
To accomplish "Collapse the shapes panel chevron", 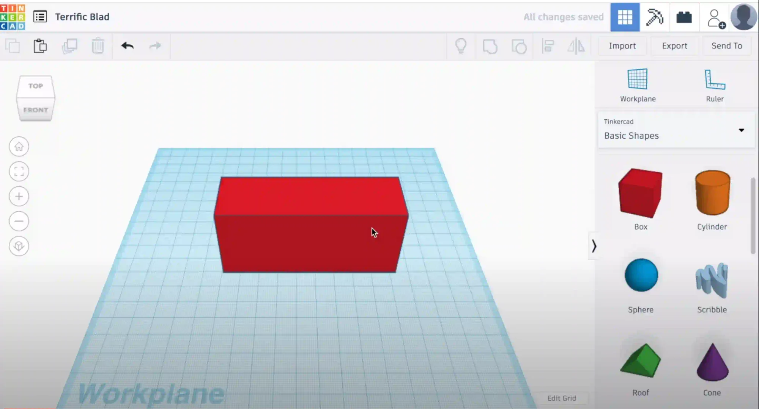I will pyautogui.click(x=594, y=246).
